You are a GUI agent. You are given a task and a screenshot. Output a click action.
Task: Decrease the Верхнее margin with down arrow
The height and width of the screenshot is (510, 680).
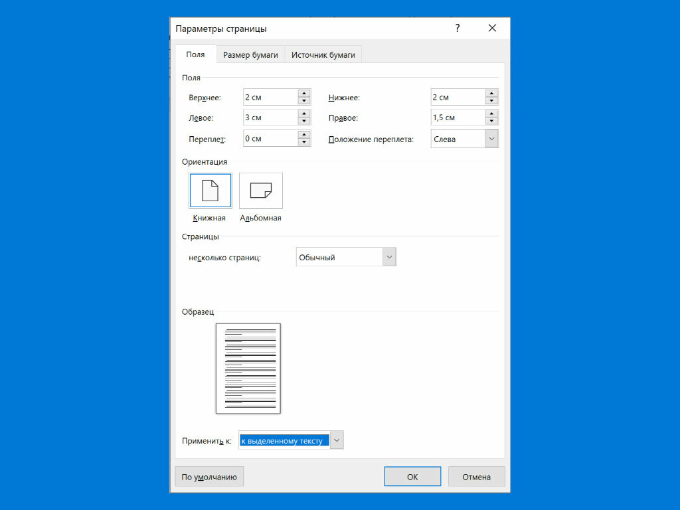tap(304, 101)
